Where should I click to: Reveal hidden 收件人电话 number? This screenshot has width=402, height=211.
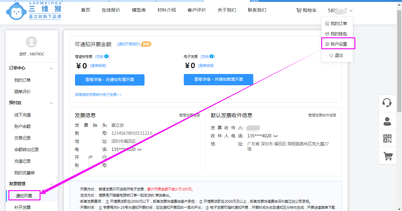[x=276, y=136]
